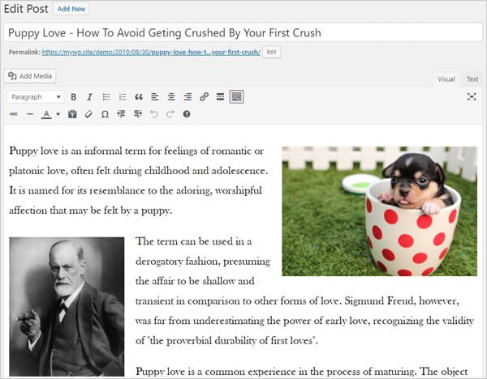The height and width of the screenshot is (379, 487).
Task: Apply blockquote formatting
Action: click(139, 97)
